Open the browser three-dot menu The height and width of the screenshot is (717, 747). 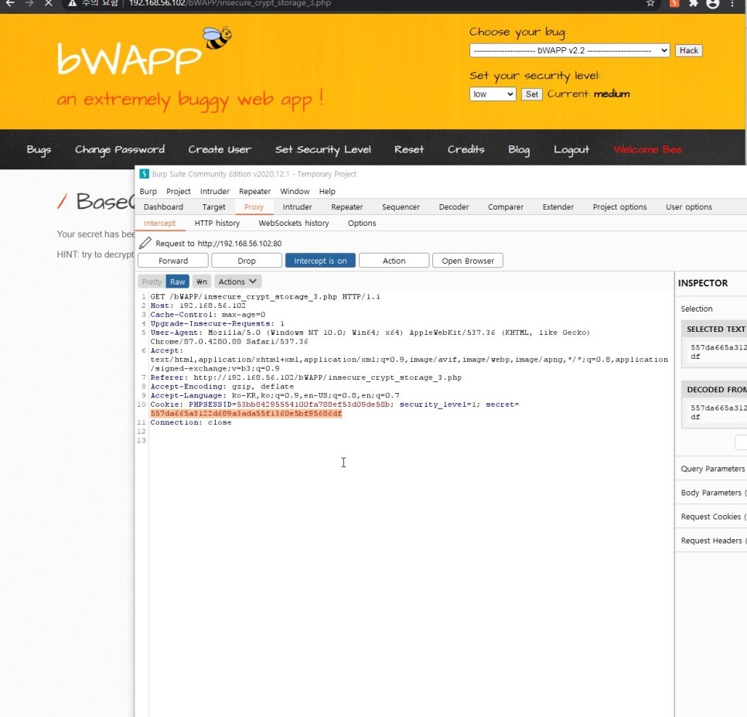[732, 3]
